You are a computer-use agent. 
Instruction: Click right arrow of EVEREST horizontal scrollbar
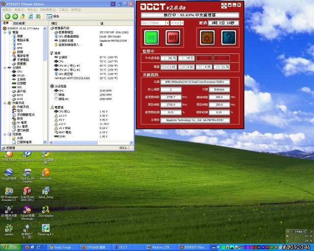(x=131, y=143)
